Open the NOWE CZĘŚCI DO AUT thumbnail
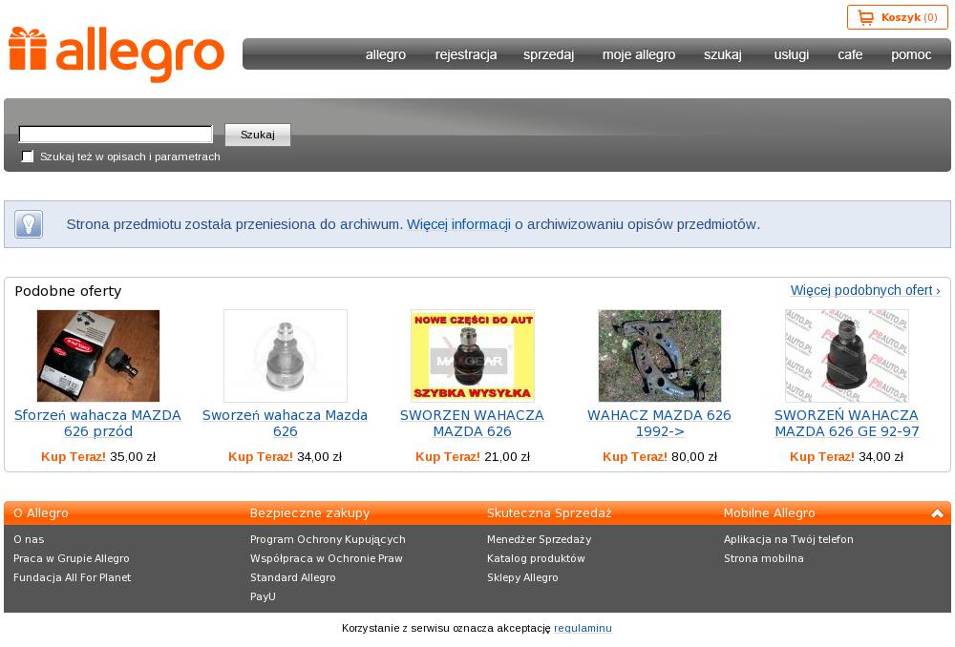Screen dimensions: 955x647 (x=472, y=355)
